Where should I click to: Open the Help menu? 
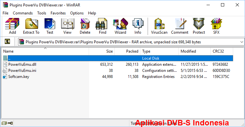click(x=92, y=13)
